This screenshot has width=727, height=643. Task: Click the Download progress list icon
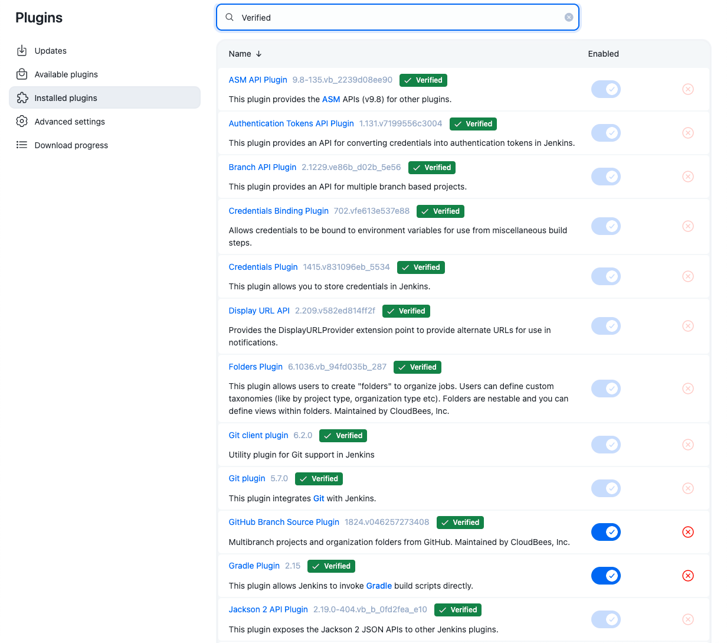tap(22, 145)
